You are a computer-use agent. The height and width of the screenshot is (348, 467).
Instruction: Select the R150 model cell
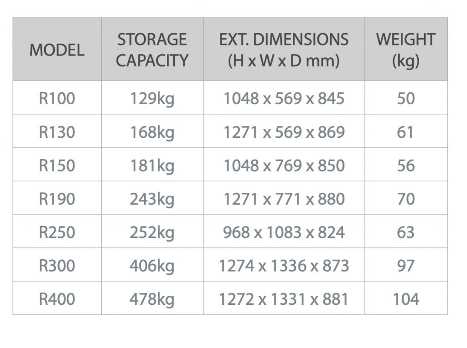tap(57, 165)
